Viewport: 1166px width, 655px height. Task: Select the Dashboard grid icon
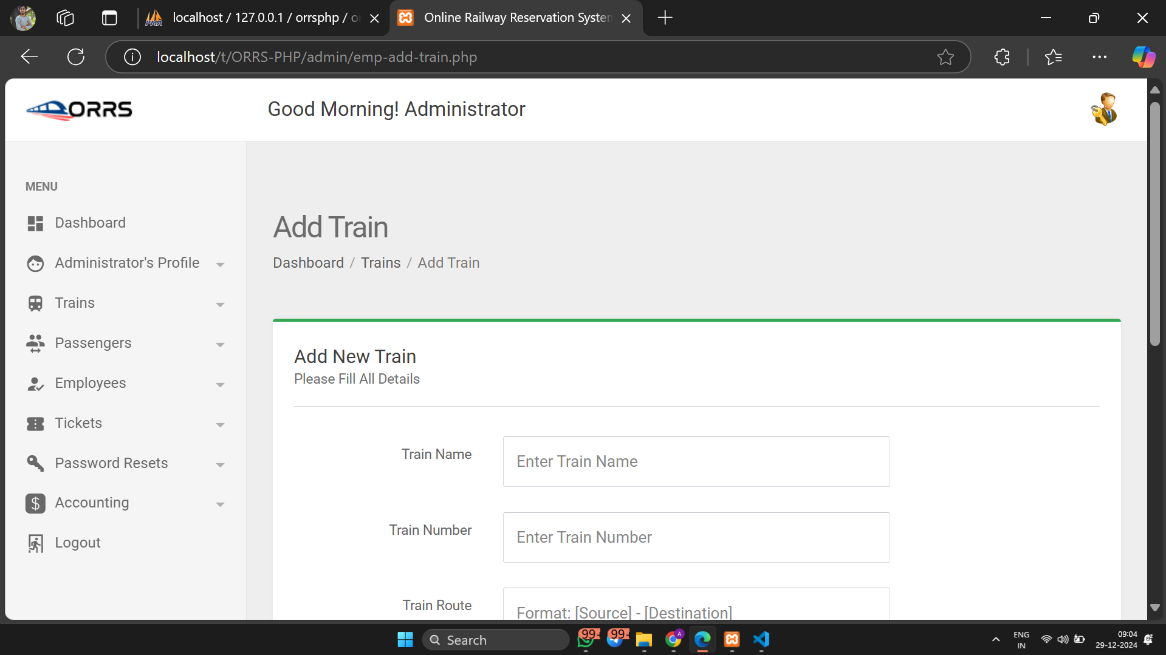point(35,223)
